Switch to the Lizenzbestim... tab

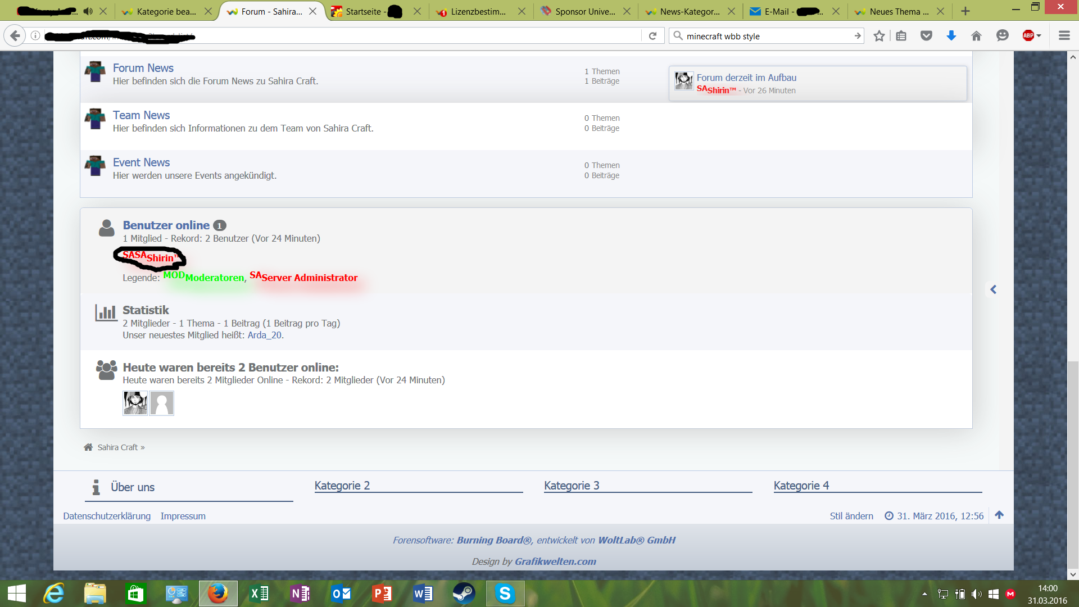click(478, 11)
